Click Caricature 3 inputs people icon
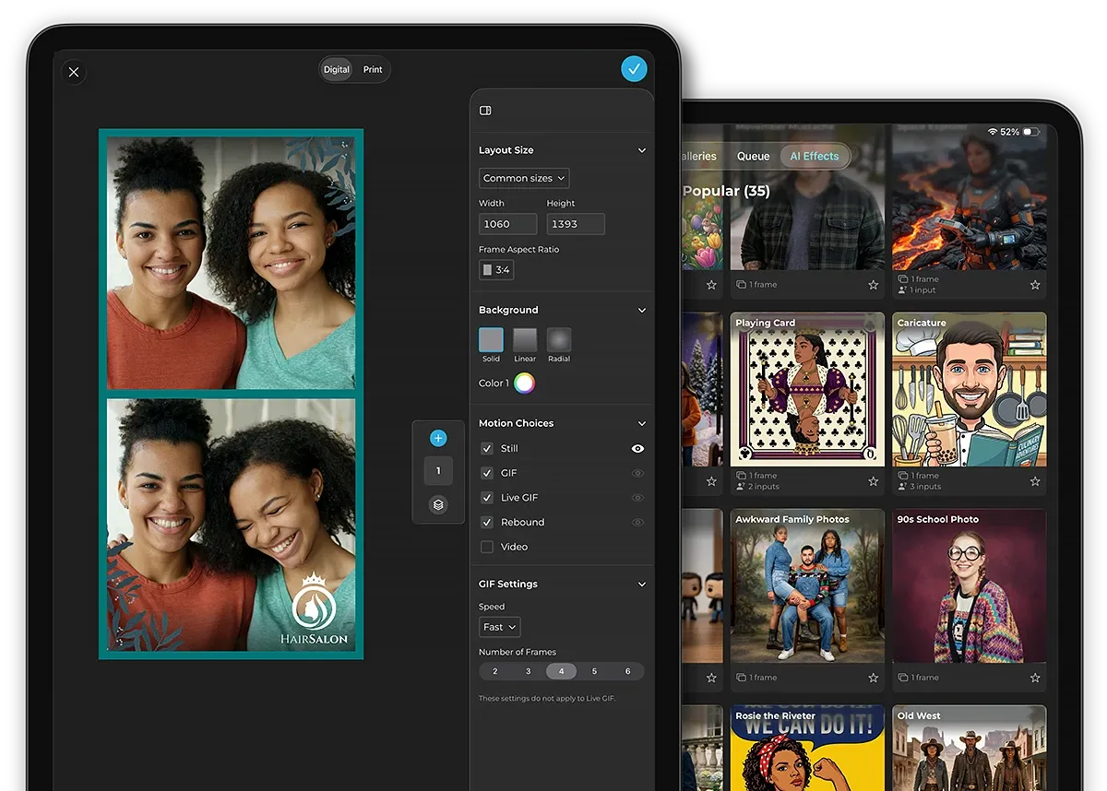This screenshot has width=1107, height=791. tap(903, 487)
